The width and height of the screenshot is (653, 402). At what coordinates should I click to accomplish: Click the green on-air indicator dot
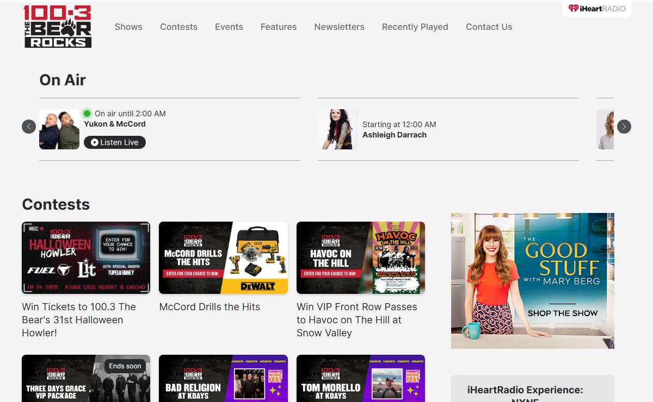[87, 114]
